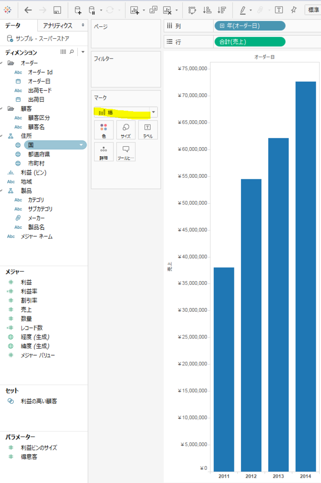321x483 pixels.
Task: Select the 都道府県 field
Action: [39, 154]
